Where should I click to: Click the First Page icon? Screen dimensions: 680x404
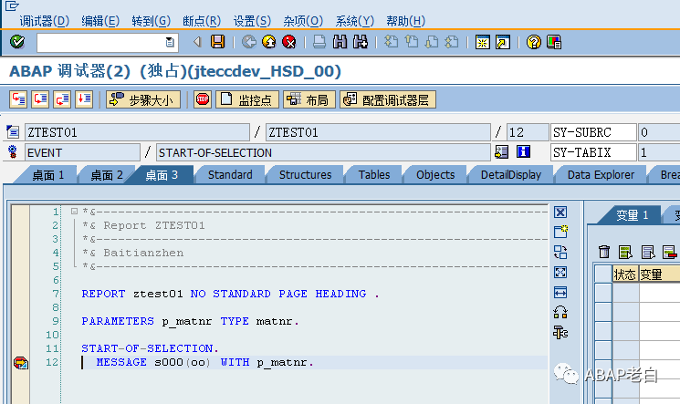[392, 42]
